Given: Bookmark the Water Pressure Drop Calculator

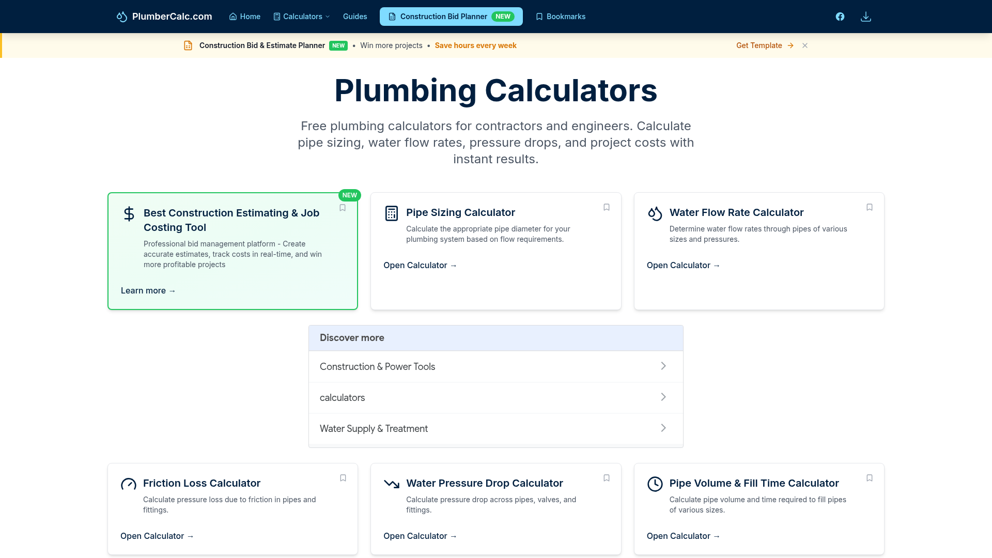Looking at the screenshot, I should click(x=607, y=478).
